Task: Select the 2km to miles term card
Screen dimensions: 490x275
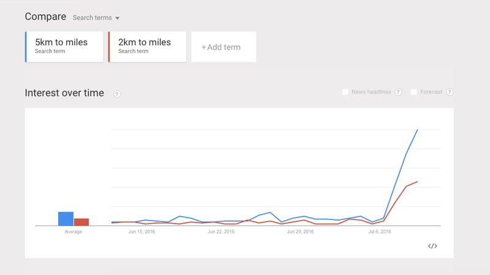Action: (147, 47)
